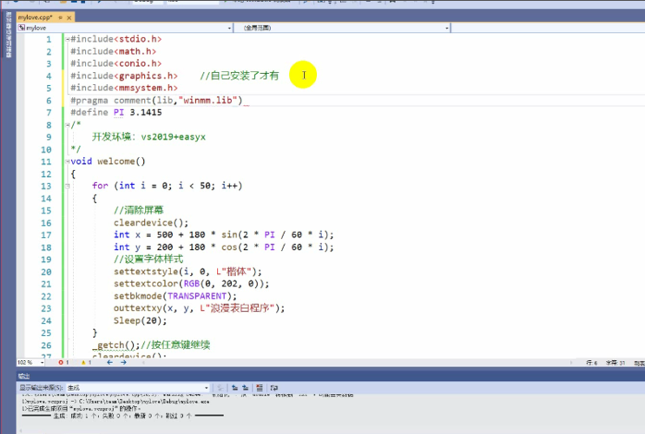Viewport: 645px width, 434px height.
Task: Click the red error count indicator
Action: click(63, 363)
